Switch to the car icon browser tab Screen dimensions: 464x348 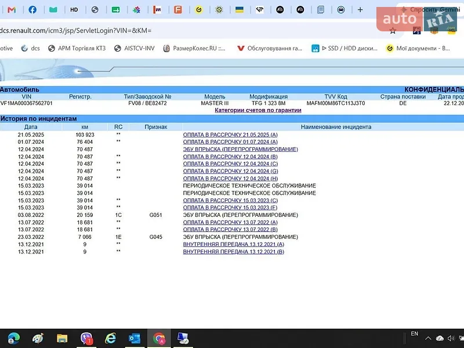click(341, 10)
